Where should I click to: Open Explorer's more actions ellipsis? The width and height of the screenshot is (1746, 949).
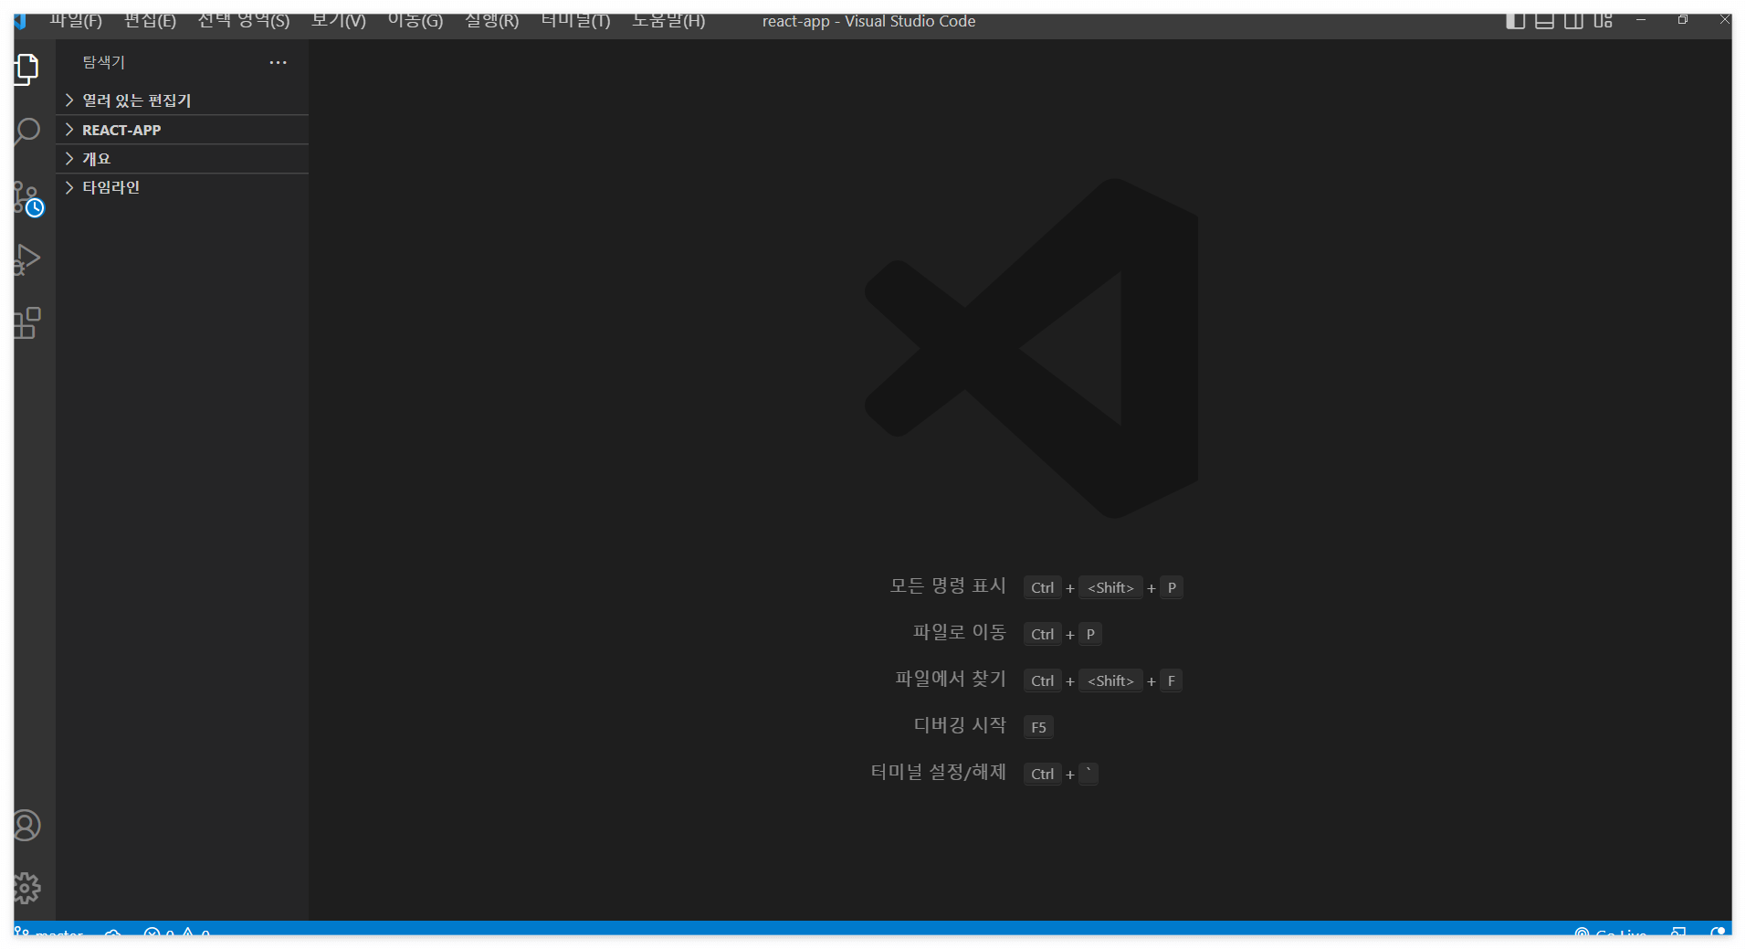click(x=279, y=63)
